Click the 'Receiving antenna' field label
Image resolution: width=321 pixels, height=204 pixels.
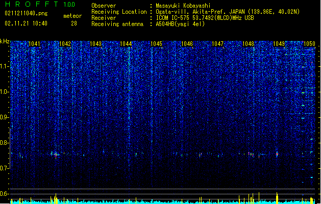[117, 24]
